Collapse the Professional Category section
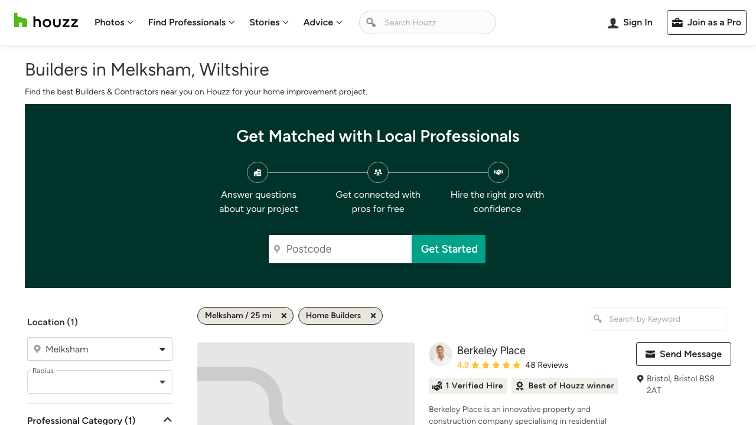Image resolution: width=756 pixels, height=425 pixels. [168, 420]
